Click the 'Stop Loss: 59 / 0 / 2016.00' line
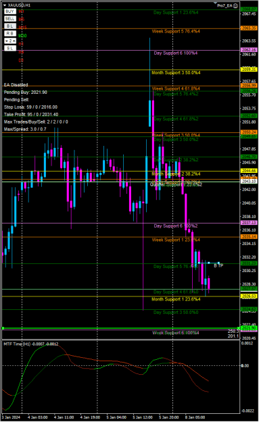The width and height of the screenshot is (259, 422). click(x=30, y=107)
